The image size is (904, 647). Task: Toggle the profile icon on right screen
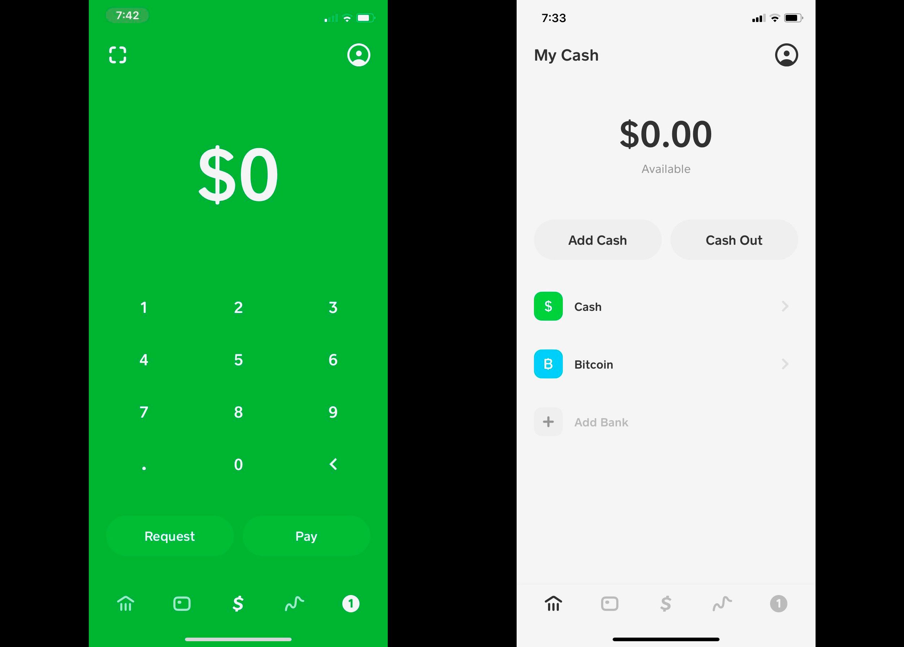[x=785, y=55]
